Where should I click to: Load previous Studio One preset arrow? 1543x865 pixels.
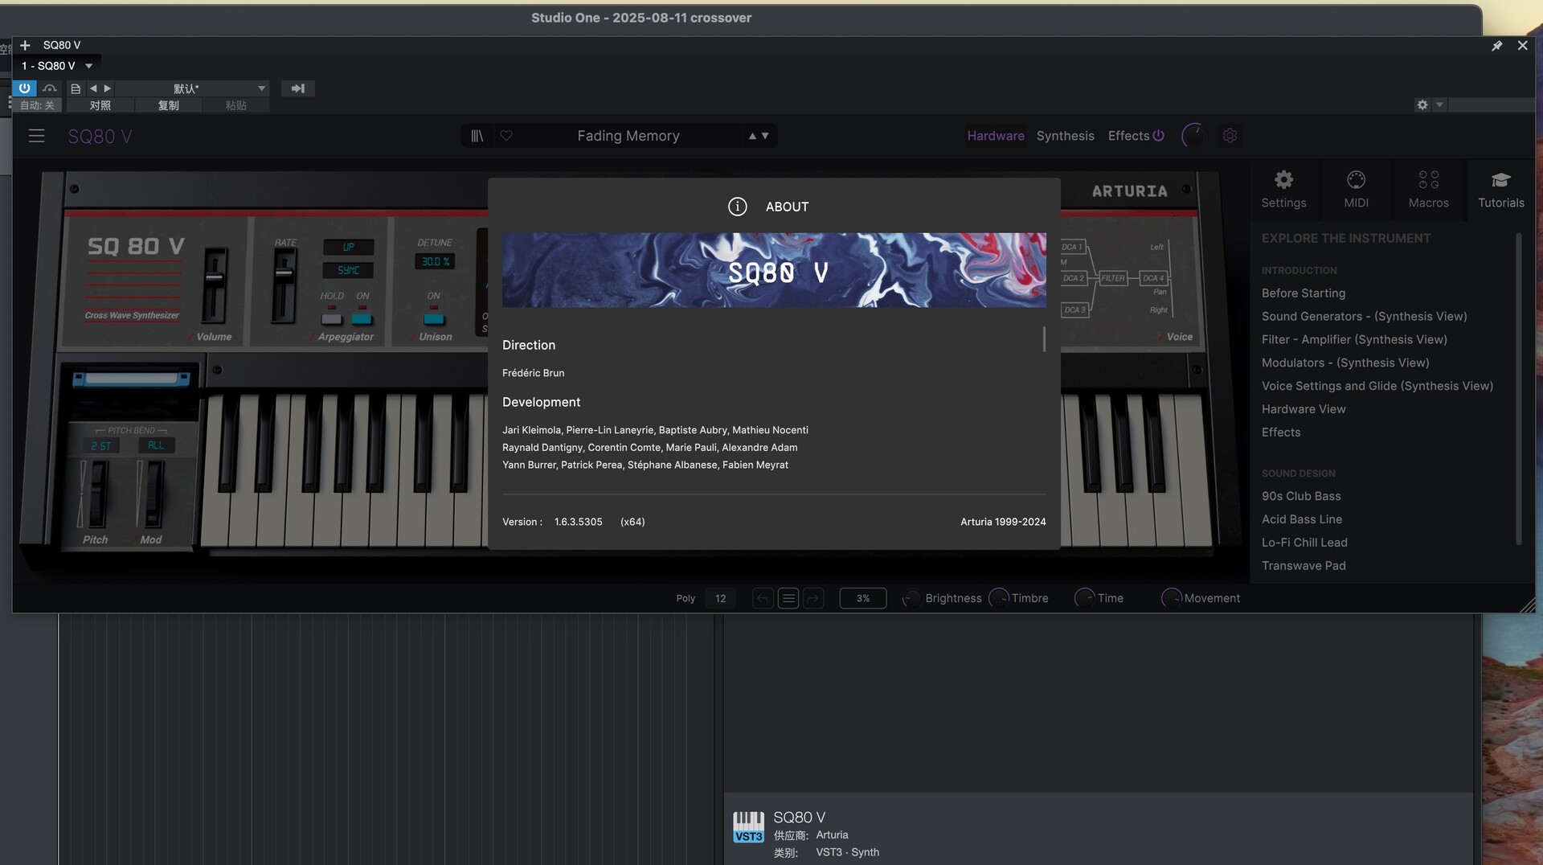click(93, 88)
